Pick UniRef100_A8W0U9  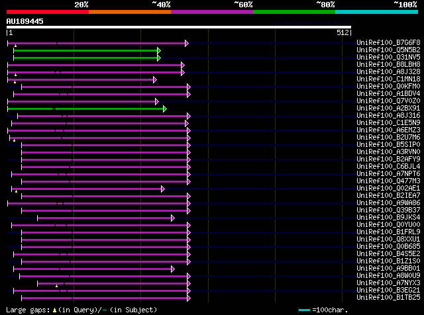(x=388, y=276)
